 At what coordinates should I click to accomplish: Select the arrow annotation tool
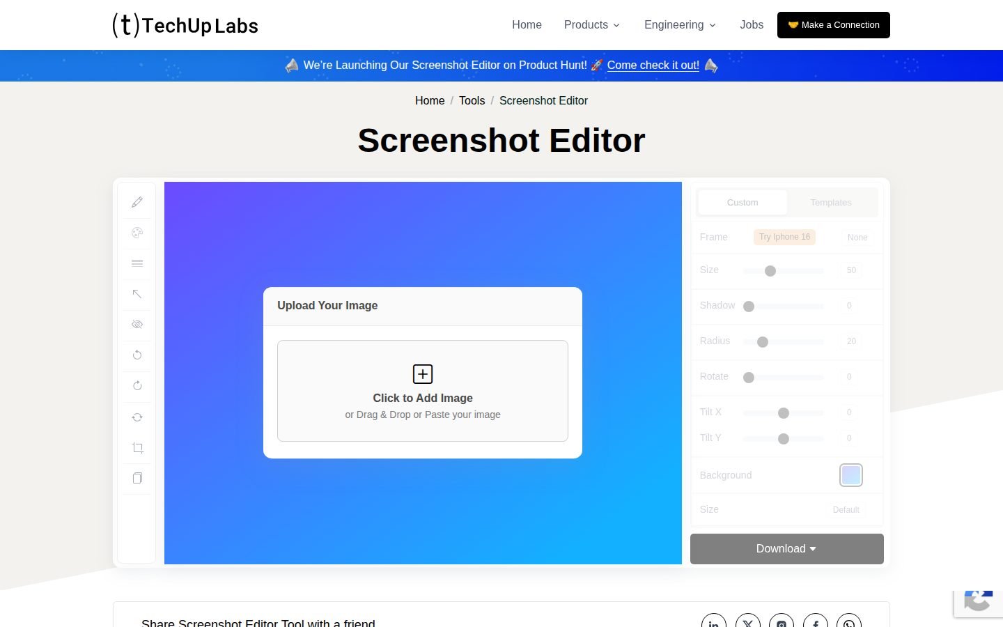tap(137, 294)
